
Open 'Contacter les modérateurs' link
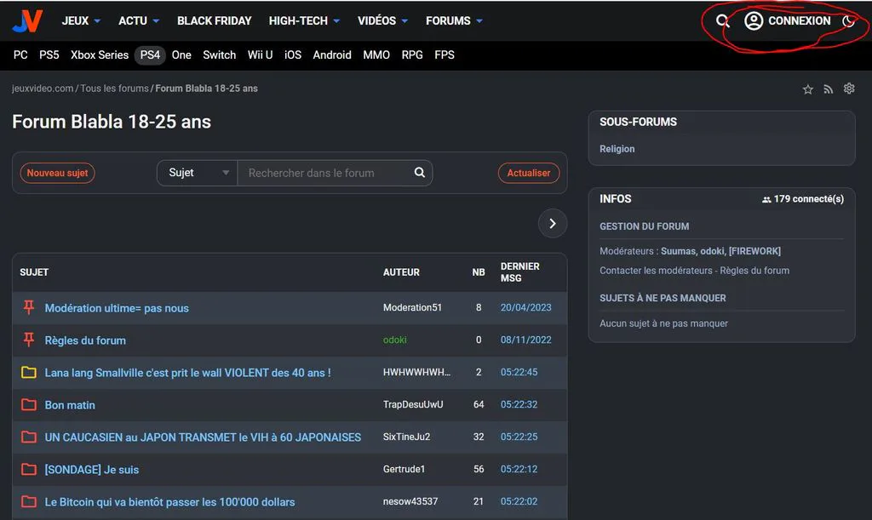[x=656, y=271]
